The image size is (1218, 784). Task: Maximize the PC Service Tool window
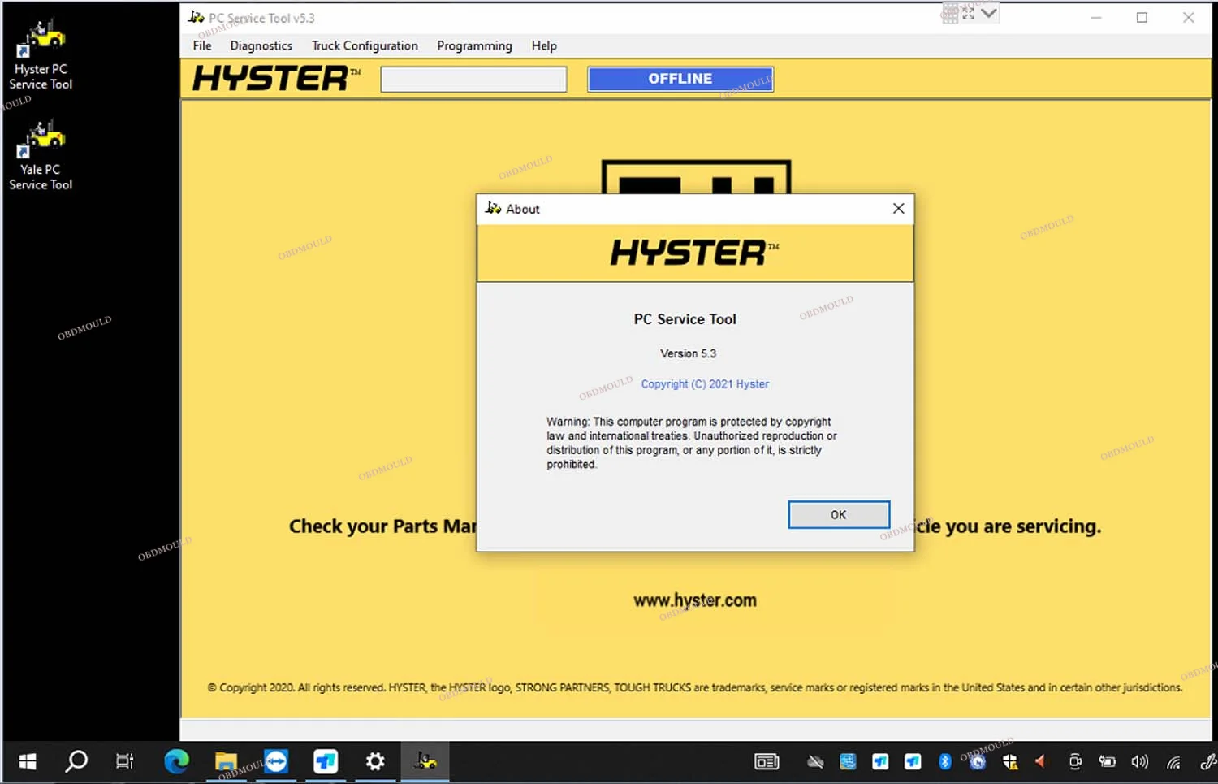point(1142,17)
